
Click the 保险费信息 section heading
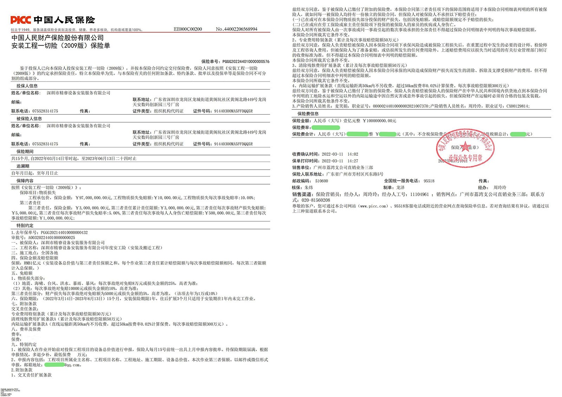[308, 114]
